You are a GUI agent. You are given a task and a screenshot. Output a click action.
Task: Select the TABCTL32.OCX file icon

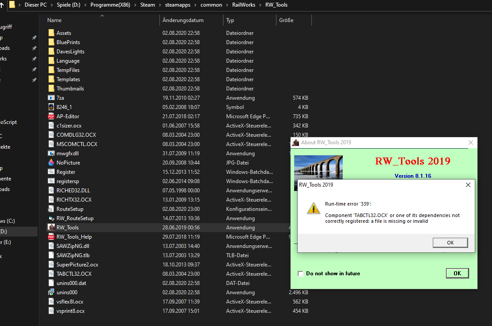tap(51, 274)
